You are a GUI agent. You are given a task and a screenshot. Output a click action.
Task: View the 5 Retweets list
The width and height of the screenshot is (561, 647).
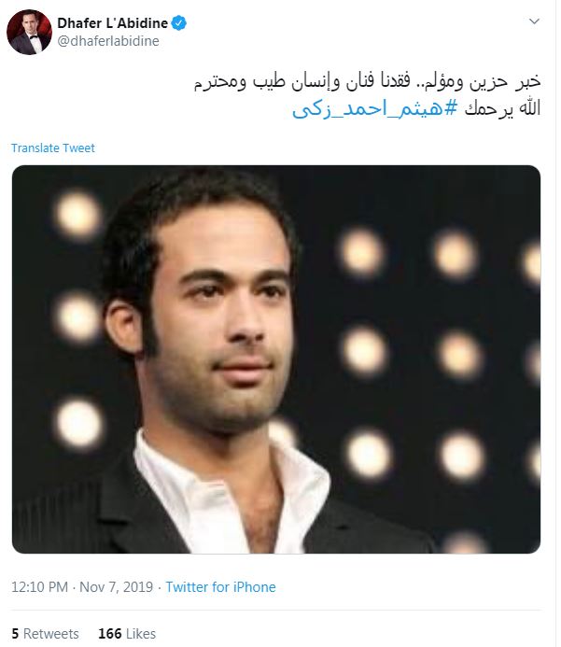pyautogui.click(x=45, y=633)
